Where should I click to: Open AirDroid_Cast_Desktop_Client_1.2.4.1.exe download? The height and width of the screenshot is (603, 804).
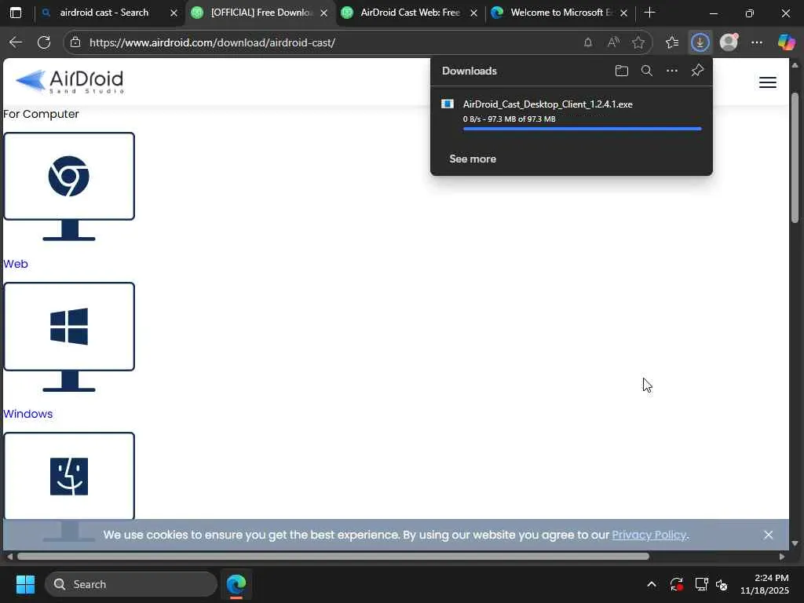547,104
